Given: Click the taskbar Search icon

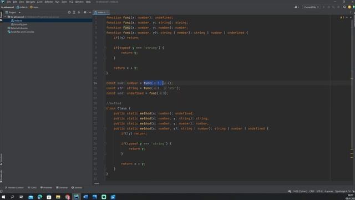Looking at the screenshot, I should pyautogui.click(x=12, y=197).
